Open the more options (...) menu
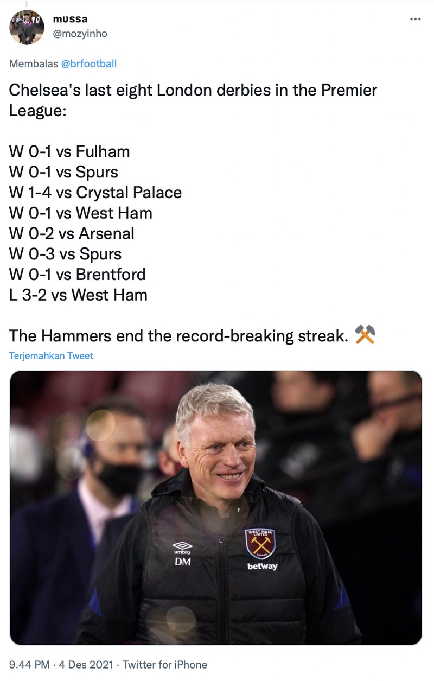Viewport: 434px width, 681px height. click(414, 19)
